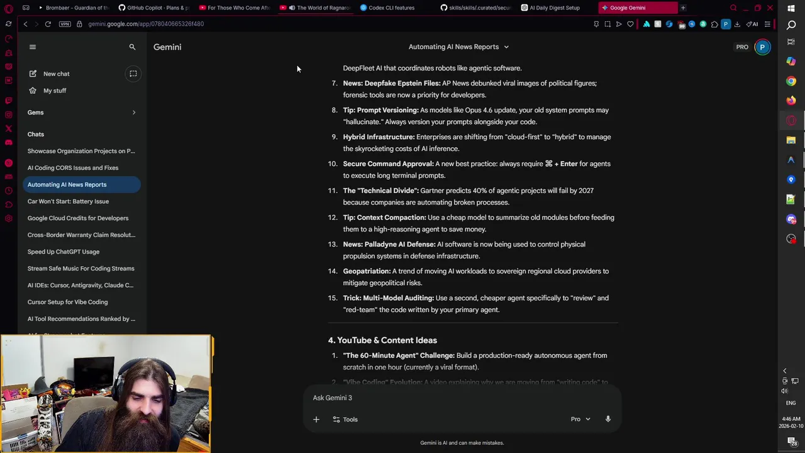Open the browser AI assistant toolbar button
Screen dimensions: 805x453
[x=752, y=24]
